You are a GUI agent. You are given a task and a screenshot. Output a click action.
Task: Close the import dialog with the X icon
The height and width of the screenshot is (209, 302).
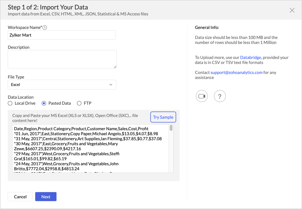click(x=292, y=10)
